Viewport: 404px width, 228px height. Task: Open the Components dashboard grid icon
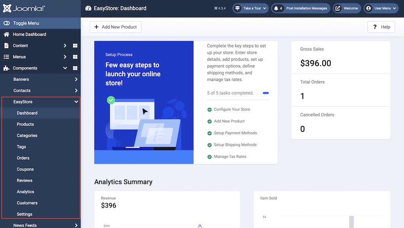[75, 68]
